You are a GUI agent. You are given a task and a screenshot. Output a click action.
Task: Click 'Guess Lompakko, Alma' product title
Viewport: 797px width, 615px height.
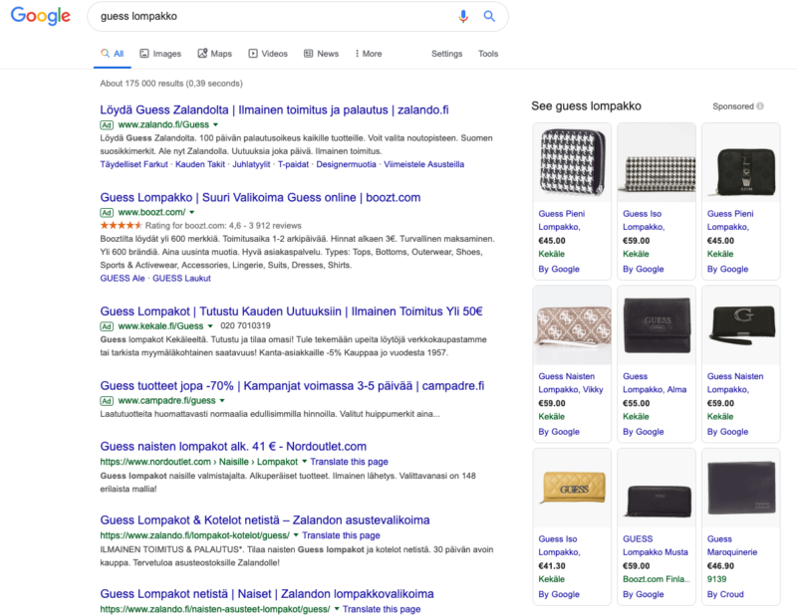click(655, 383)
